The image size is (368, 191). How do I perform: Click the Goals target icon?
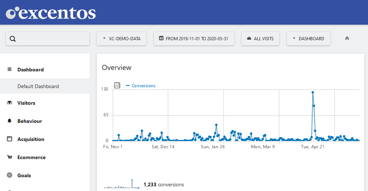(10, 175)
